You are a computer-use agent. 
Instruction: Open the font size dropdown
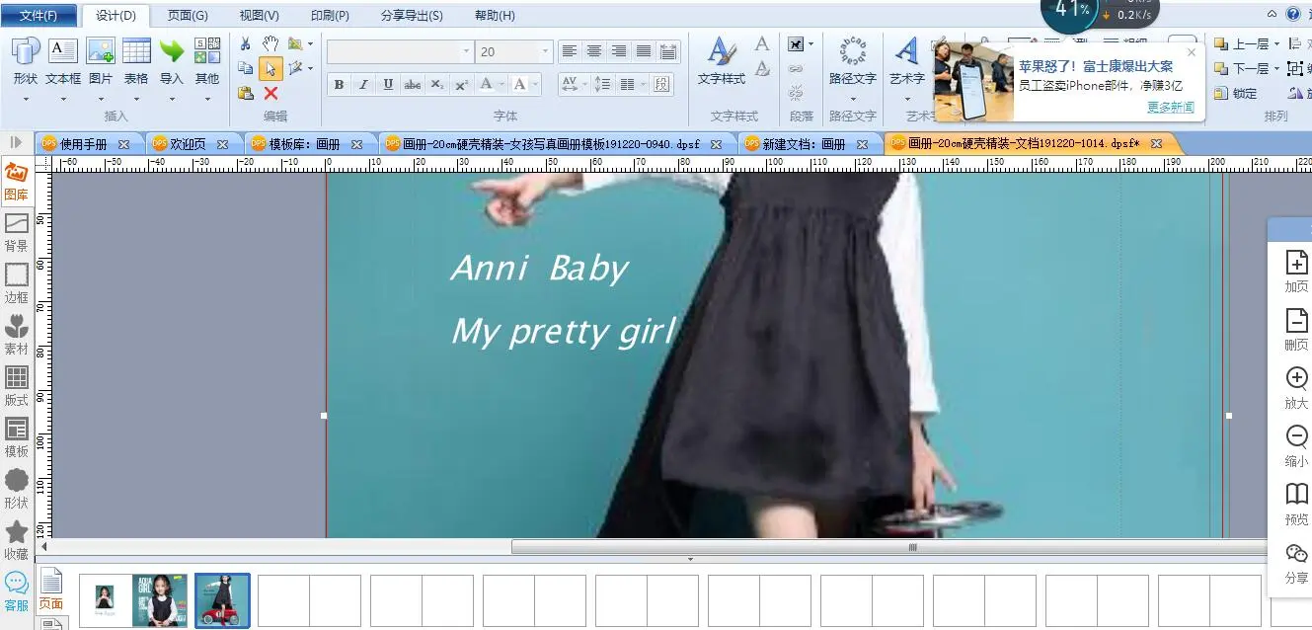544,51
